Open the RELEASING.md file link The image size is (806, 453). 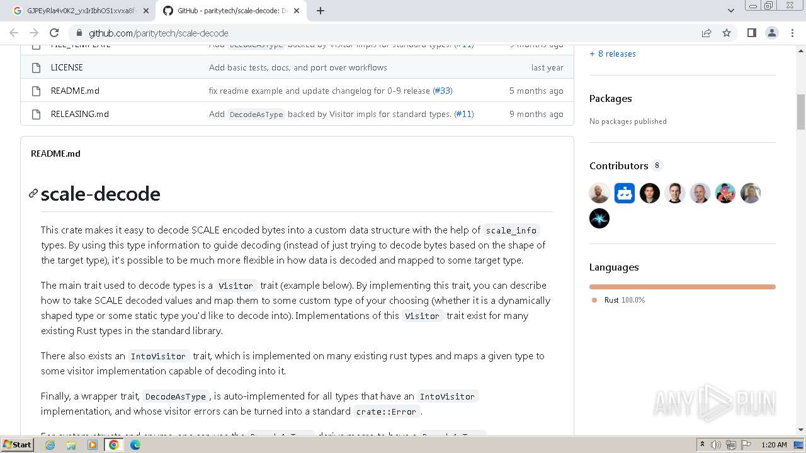click(80, 114)
